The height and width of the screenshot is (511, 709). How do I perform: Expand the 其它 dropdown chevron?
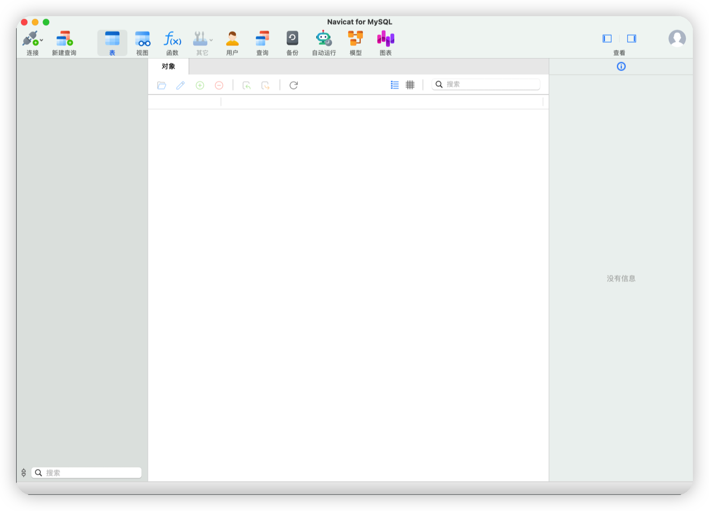pos(211,40)
